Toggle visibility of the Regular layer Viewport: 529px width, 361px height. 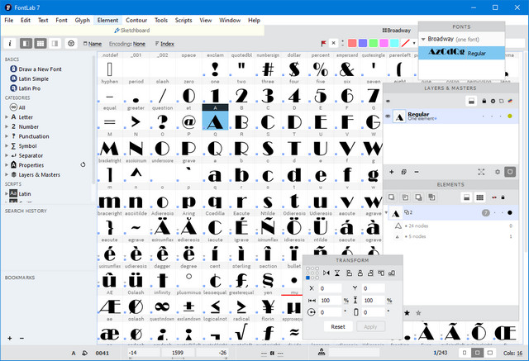[388, 116]
